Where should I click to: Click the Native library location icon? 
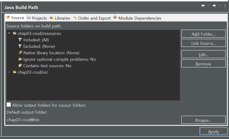(x=20, y=52)
